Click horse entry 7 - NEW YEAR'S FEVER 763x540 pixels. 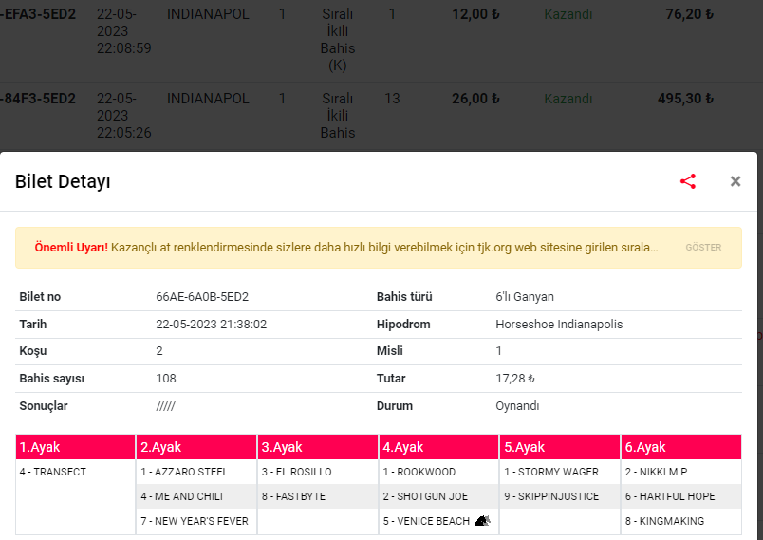click(195, 521)
